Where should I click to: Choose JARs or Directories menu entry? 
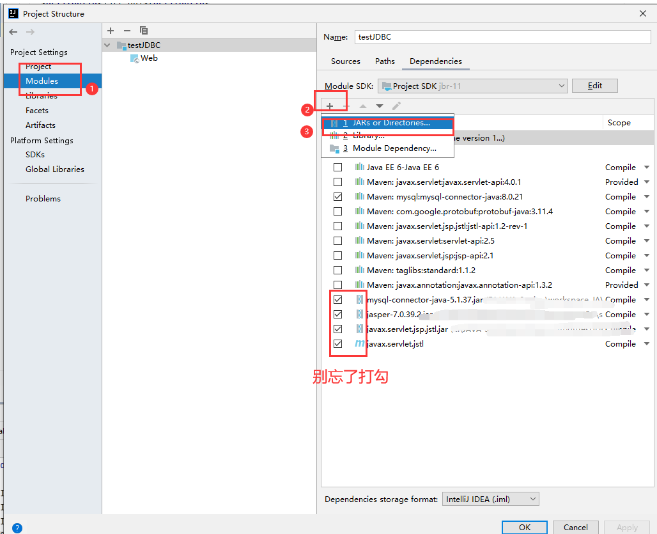coord(387,123)
